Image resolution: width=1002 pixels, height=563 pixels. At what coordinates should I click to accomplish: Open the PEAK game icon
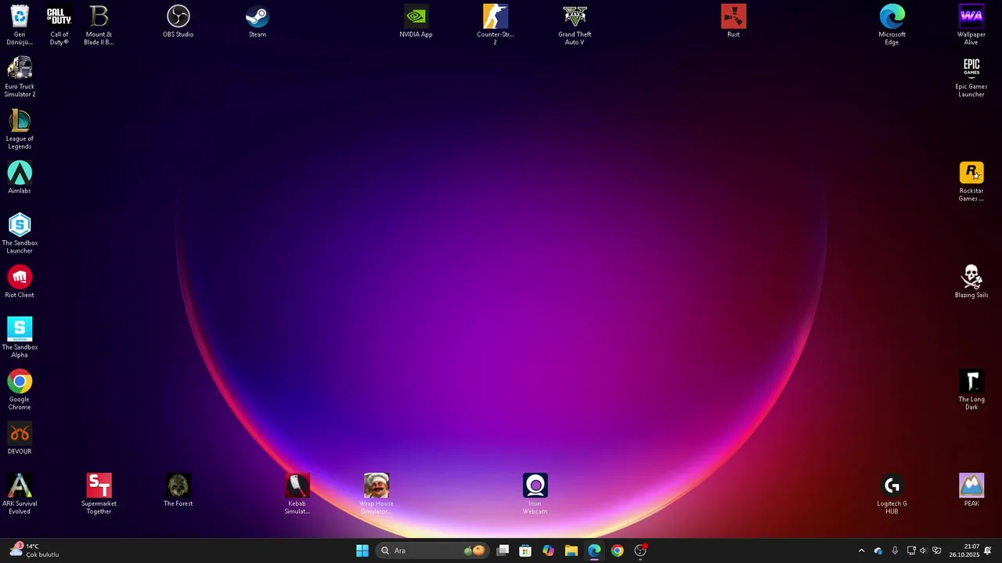(971, 490)
